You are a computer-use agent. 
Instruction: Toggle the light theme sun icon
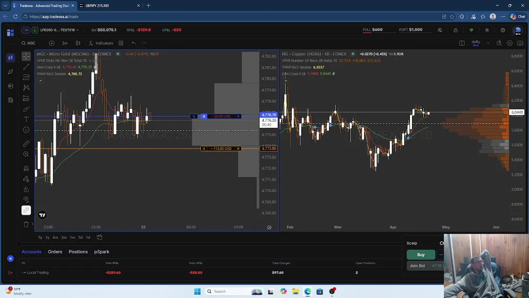click(x=487, y=30)
